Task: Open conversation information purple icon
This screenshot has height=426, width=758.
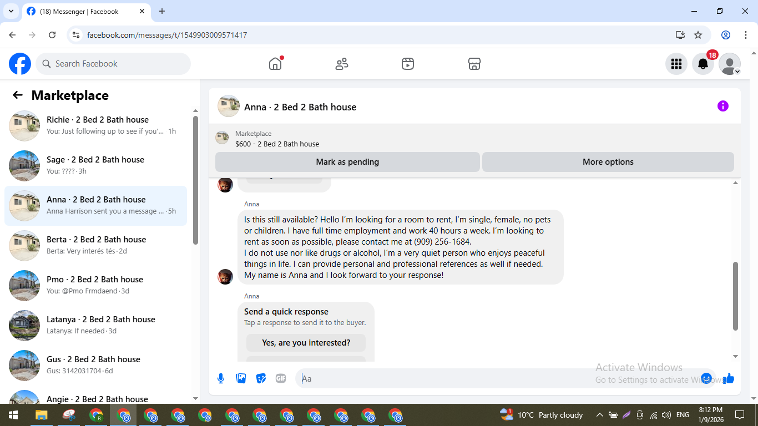Action: pos(723,106)
